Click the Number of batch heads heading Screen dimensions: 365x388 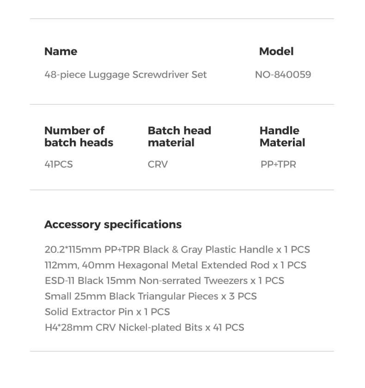[x=79, y=136]
